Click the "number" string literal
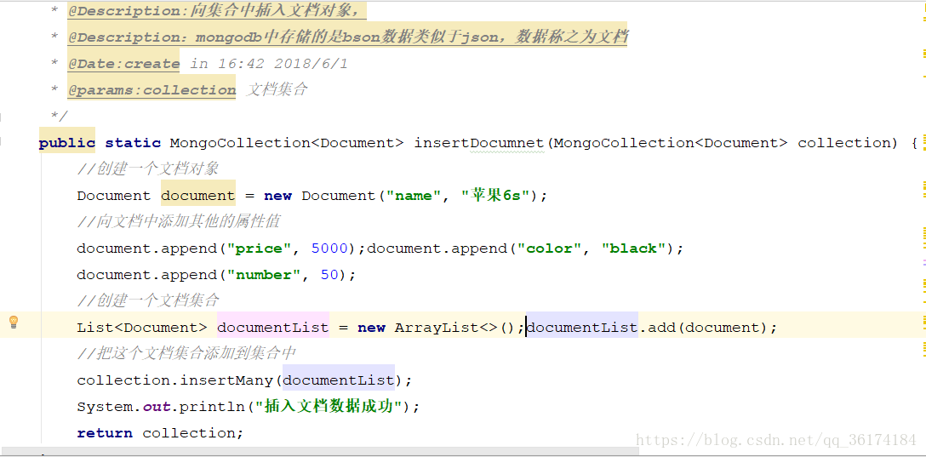The height and width of the screenshot is (457, 926). 263,275
